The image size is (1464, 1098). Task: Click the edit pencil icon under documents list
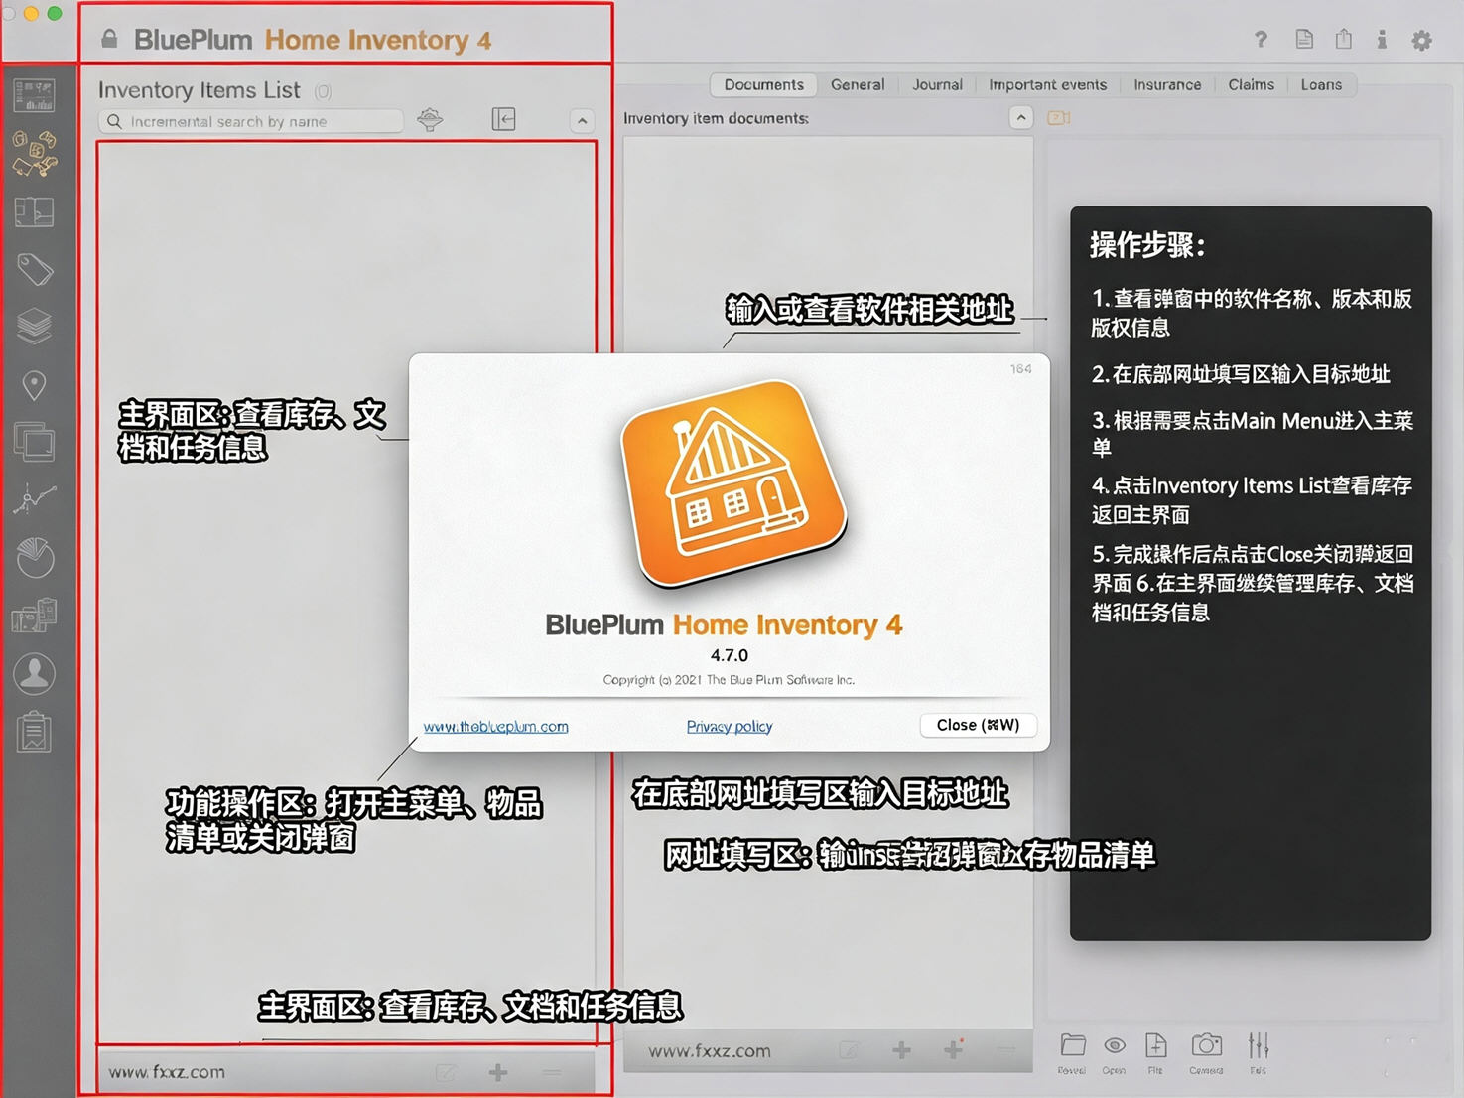pos(849,1050)
